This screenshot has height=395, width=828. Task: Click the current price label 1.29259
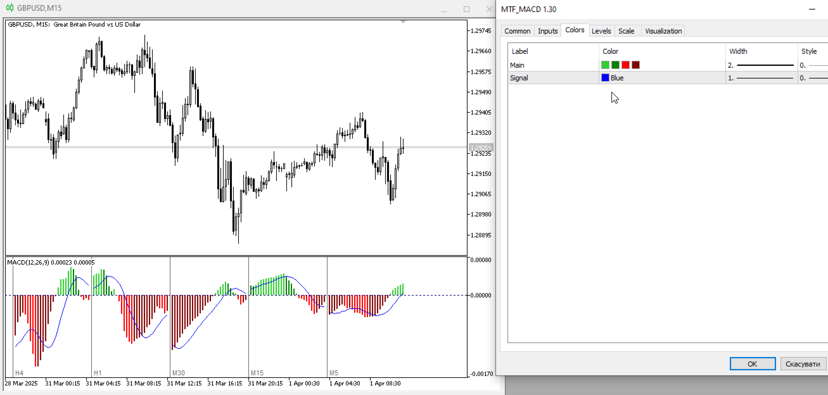pos(481,147)
